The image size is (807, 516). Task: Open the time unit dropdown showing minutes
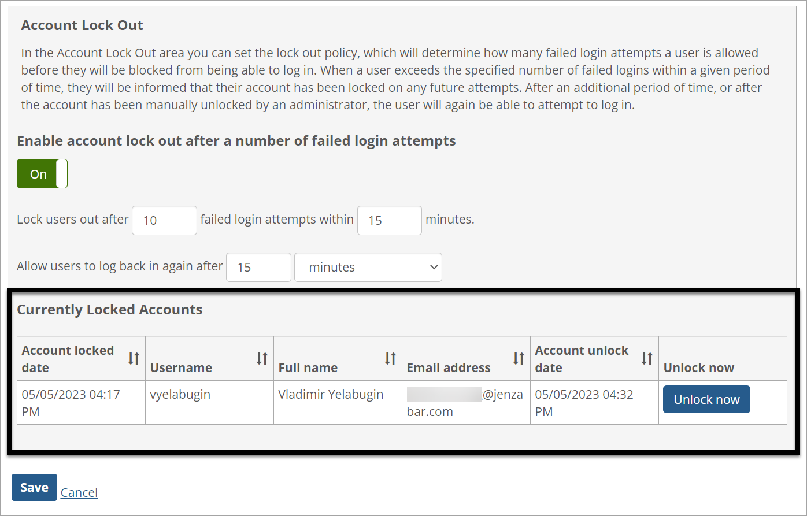(368, 267)
